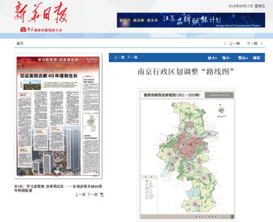Click the page 5 newspaper thumbnail

pyautogui.click(x=58, y=116)
